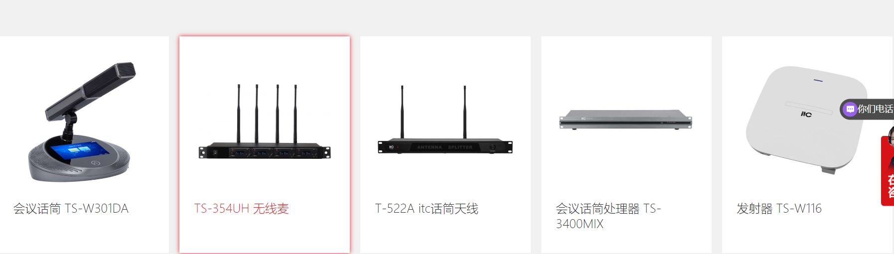The height and width of the screenshot is (254, 894).
Task: Select the TS-W116 white transmitter image
Action: tap(806, 120)
